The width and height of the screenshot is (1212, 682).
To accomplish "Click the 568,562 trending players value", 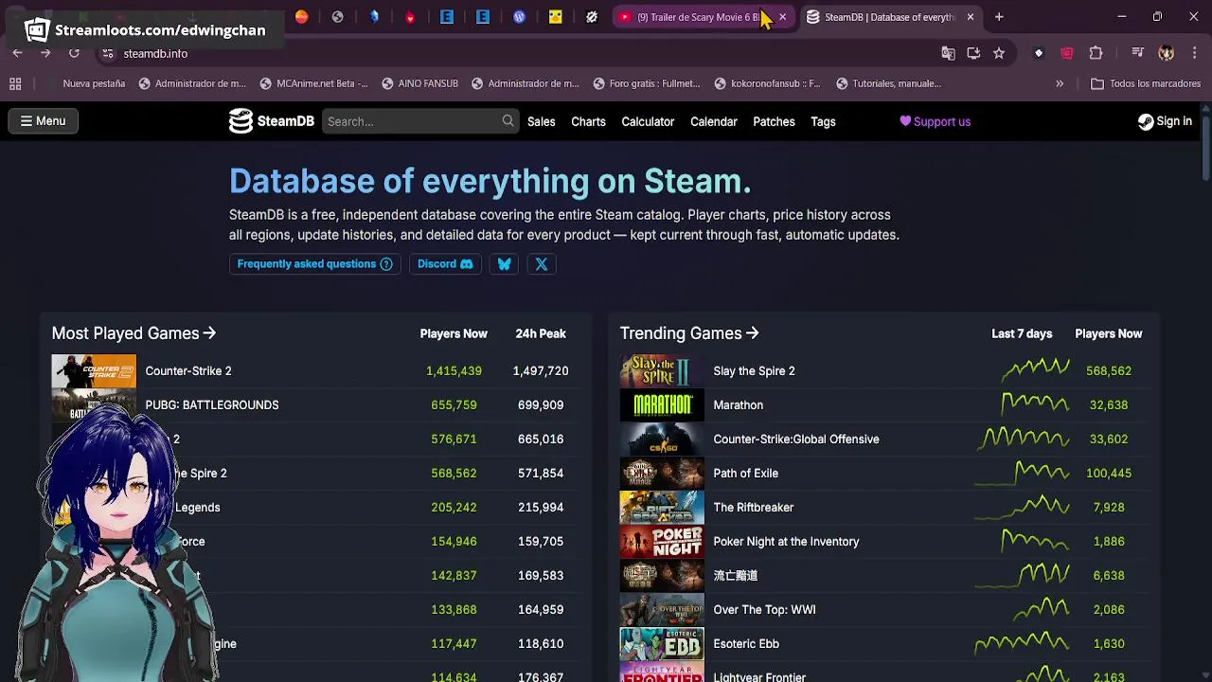I will click(x=1109, y=371).
